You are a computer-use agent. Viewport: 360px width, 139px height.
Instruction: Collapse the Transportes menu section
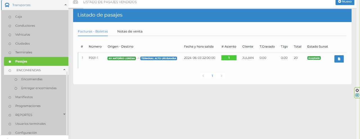point(65,5)
